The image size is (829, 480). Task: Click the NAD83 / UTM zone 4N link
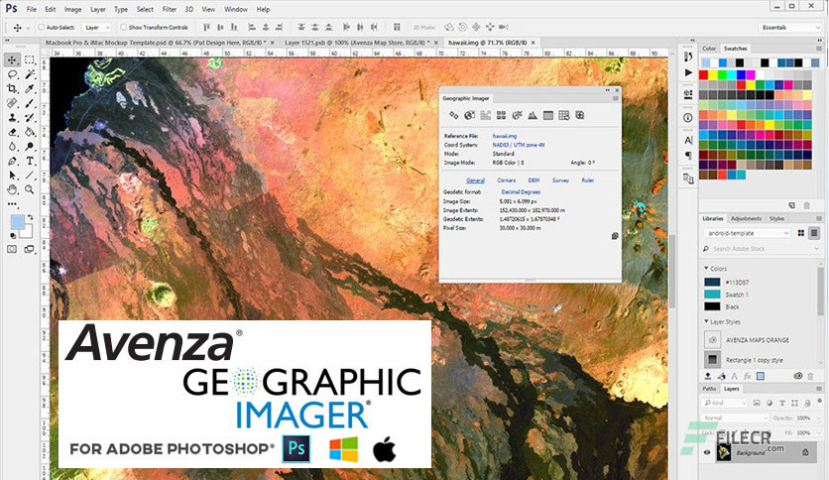[x=518, y=145]
